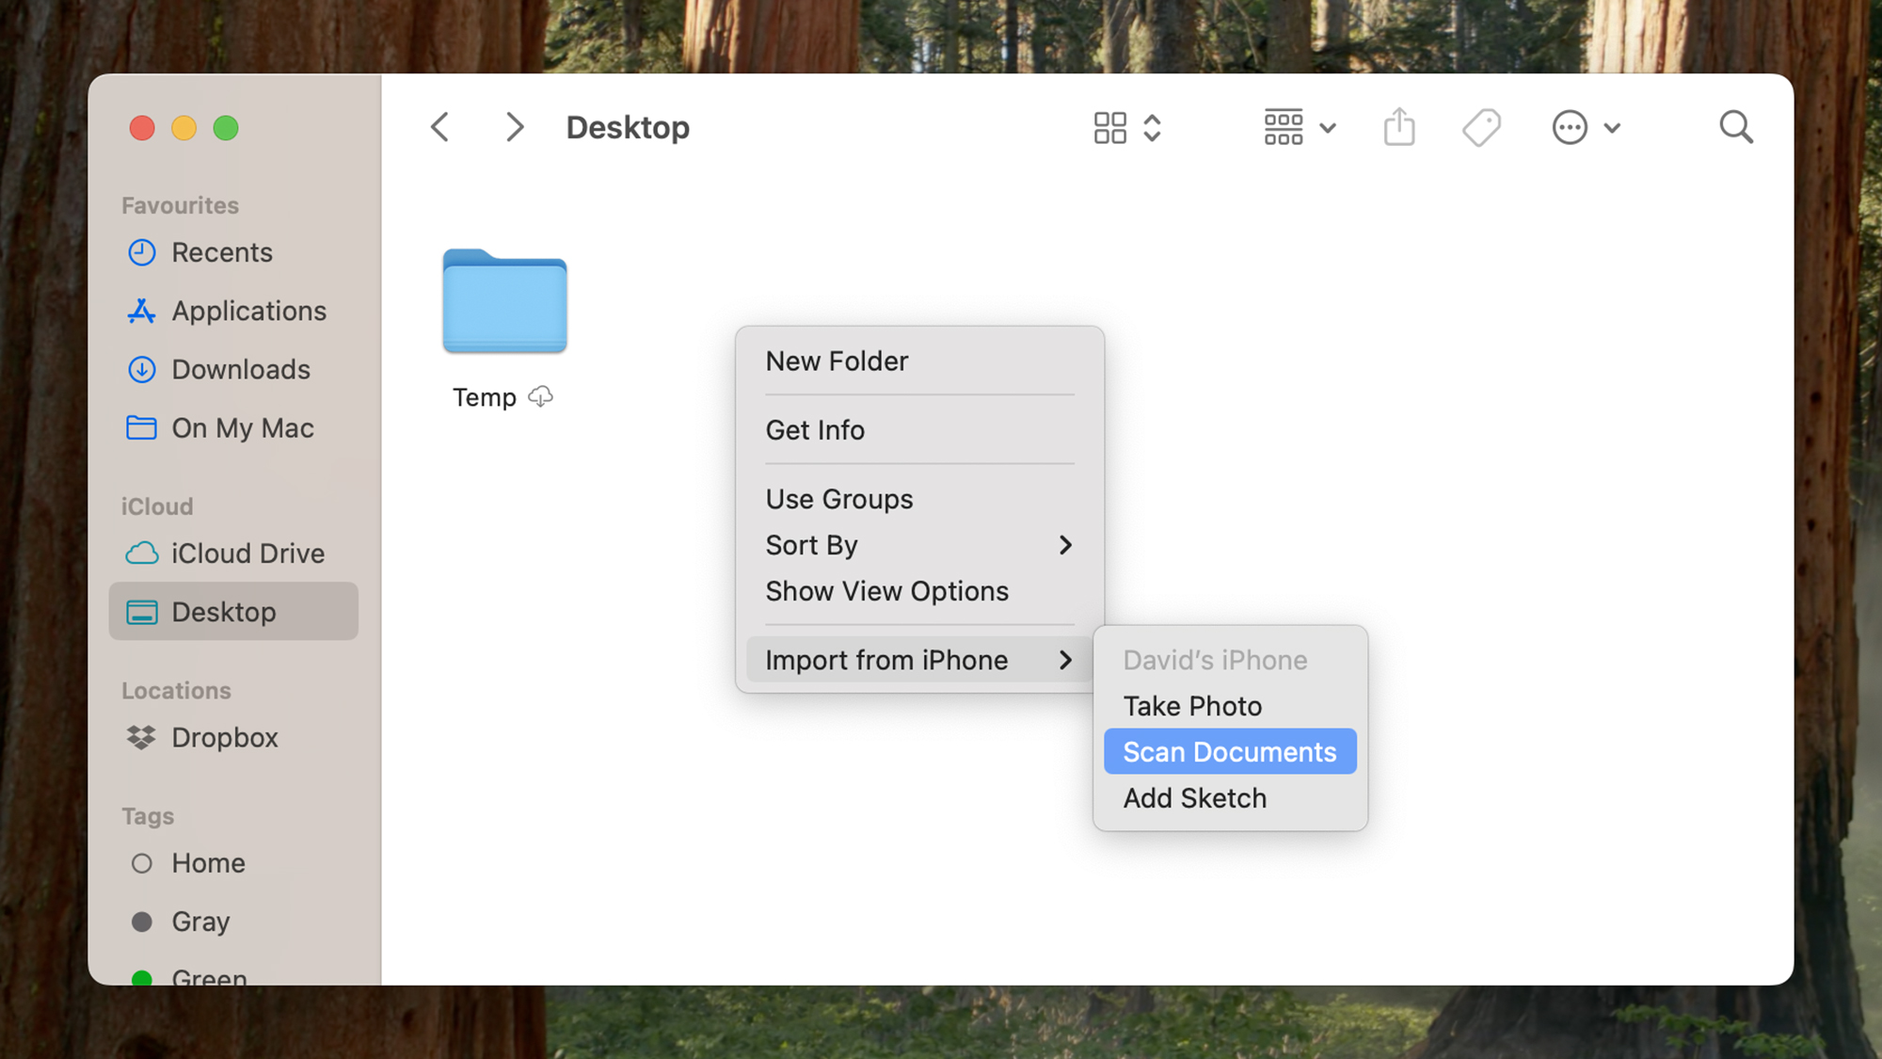
Task: Click the back navigation arrow
Action: pyautogui.click(x=439, y=127)
